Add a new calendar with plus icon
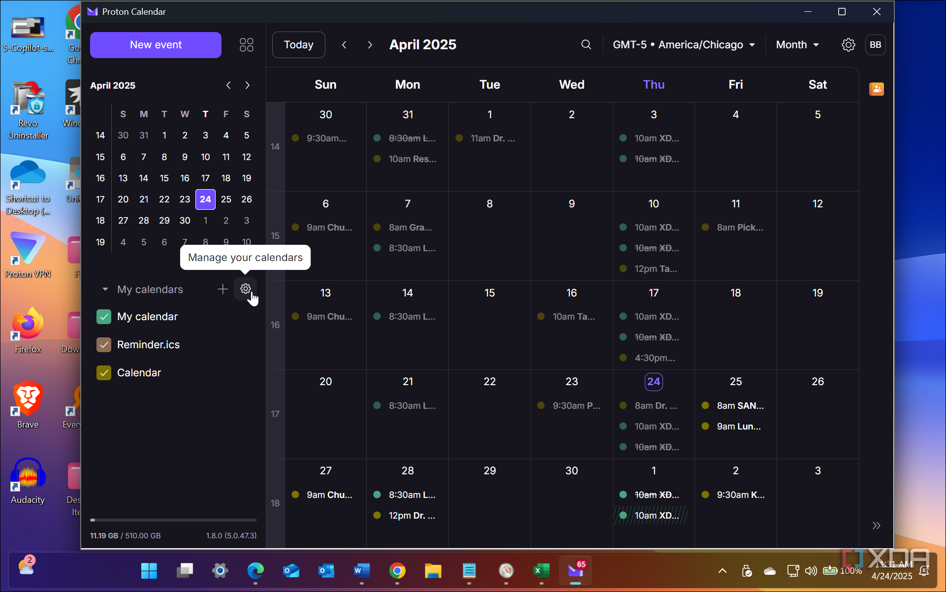This screenshot has height=592, width=946. [x=222, y=289]
